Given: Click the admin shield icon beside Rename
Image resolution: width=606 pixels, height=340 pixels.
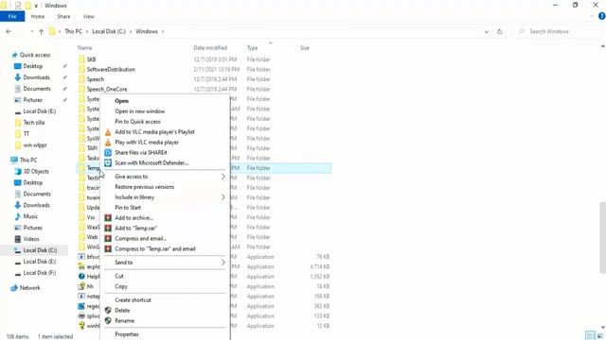Looking at the screenshot, I should pyautogui.click(x=108, y=321).
